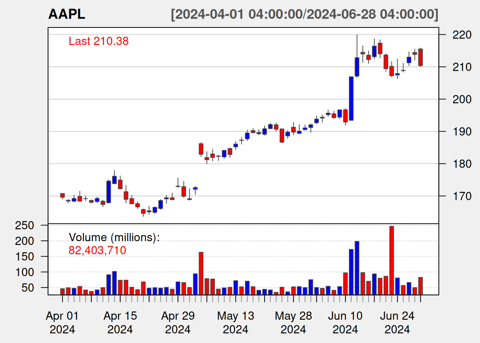Click the tallest blue volume bar
This screenshot has height=343, width=480.
357,268
